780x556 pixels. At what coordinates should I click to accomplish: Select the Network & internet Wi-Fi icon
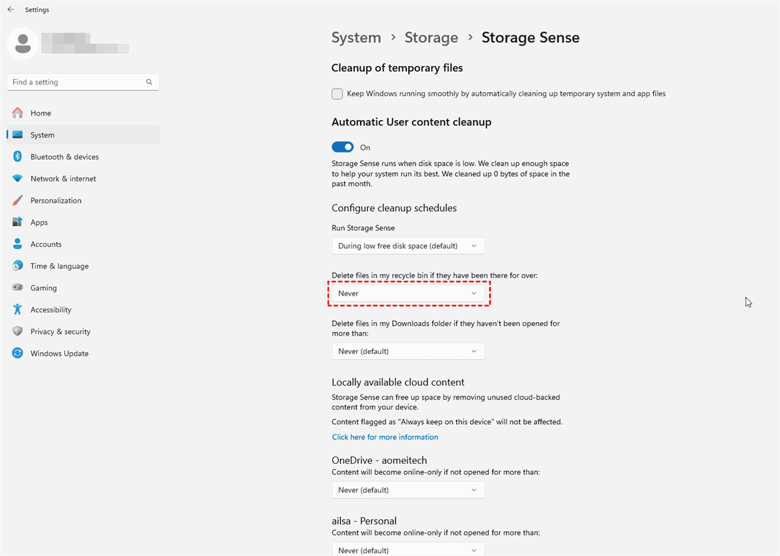pos(18,179)
